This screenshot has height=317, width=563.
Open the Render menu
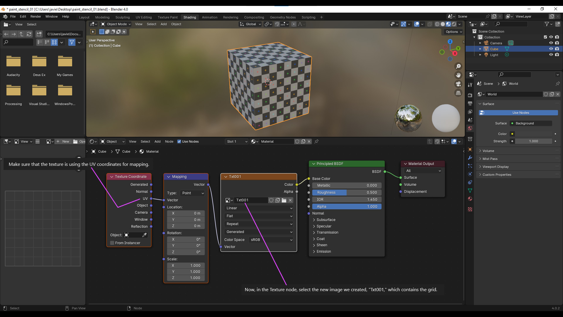pyautogui.click(x=36, y=16)
